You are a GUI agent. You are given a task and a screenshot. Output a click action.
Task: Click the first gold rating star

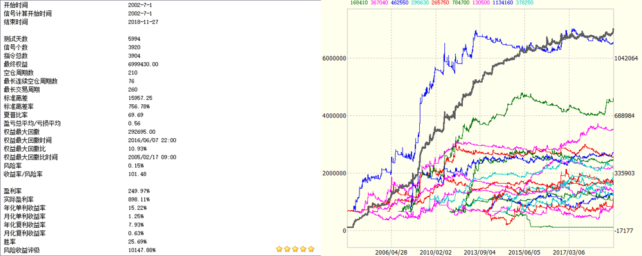[x=279, y=249]
